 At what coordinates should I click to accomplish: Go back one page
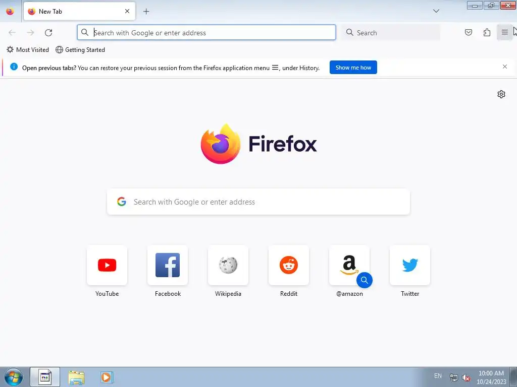12,33
